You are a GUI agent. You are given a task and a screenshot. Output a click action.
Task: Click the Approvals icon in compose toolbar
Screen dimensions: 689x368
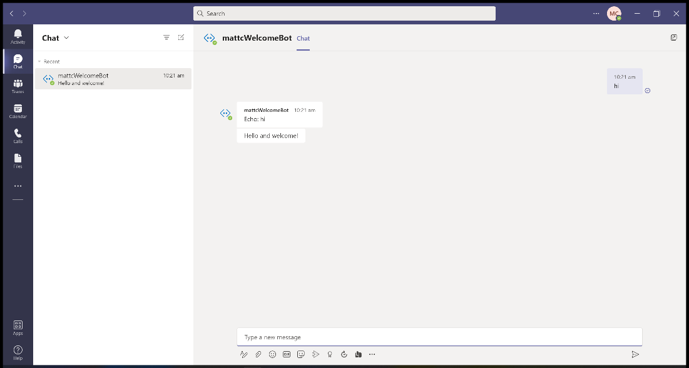pyautogui.click(x=358, y=354)
